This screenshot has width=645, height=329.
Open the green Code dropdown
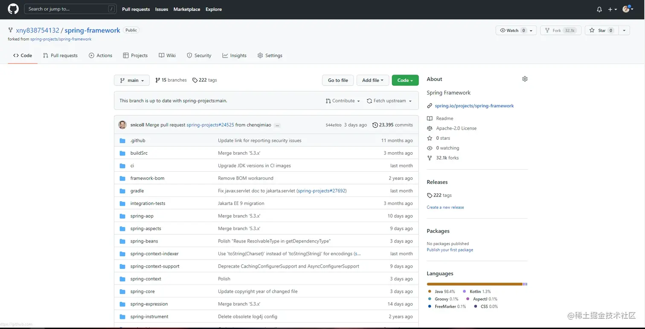pos(405,80)
